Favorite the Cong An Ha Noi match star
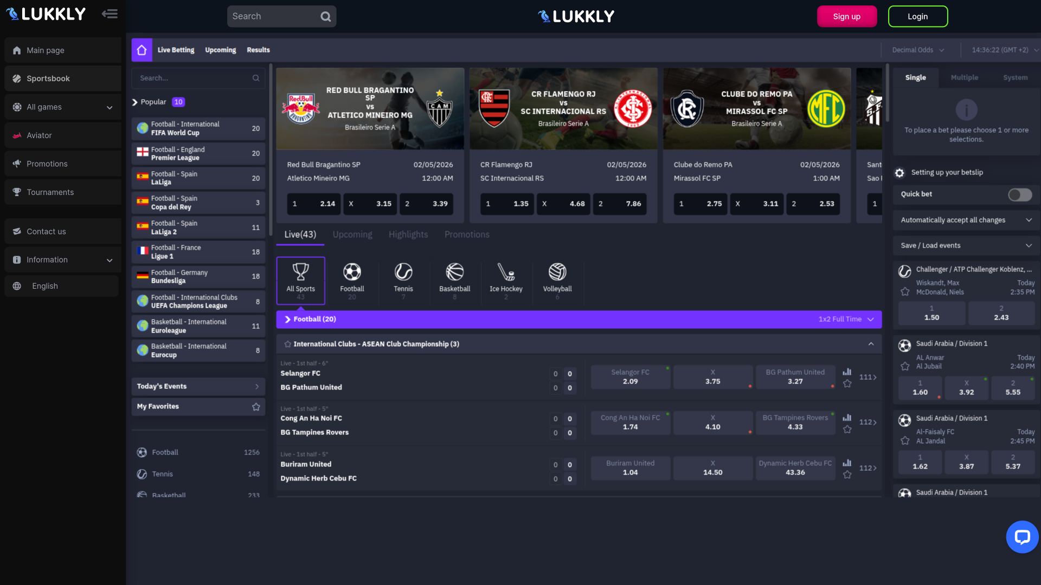Image resolution: width=1041 pixels, height=585 pixels. pyautogui.click(x=847, y=430)
